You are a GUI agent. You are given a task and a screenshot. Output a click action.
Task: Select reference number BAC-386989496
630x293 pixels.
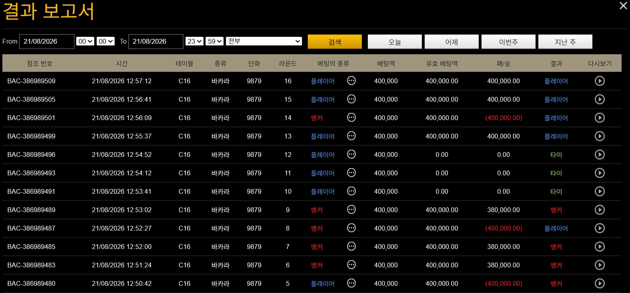coord(31,155)
